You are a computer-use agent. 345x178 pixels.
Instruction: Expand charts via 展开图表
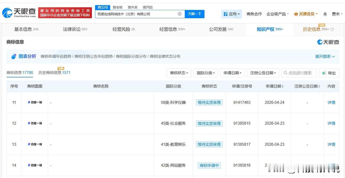[325, 56]
